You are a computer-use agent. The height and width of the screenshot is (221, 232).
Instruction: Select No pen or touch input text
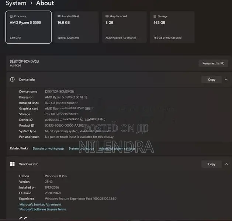(79, 137)
